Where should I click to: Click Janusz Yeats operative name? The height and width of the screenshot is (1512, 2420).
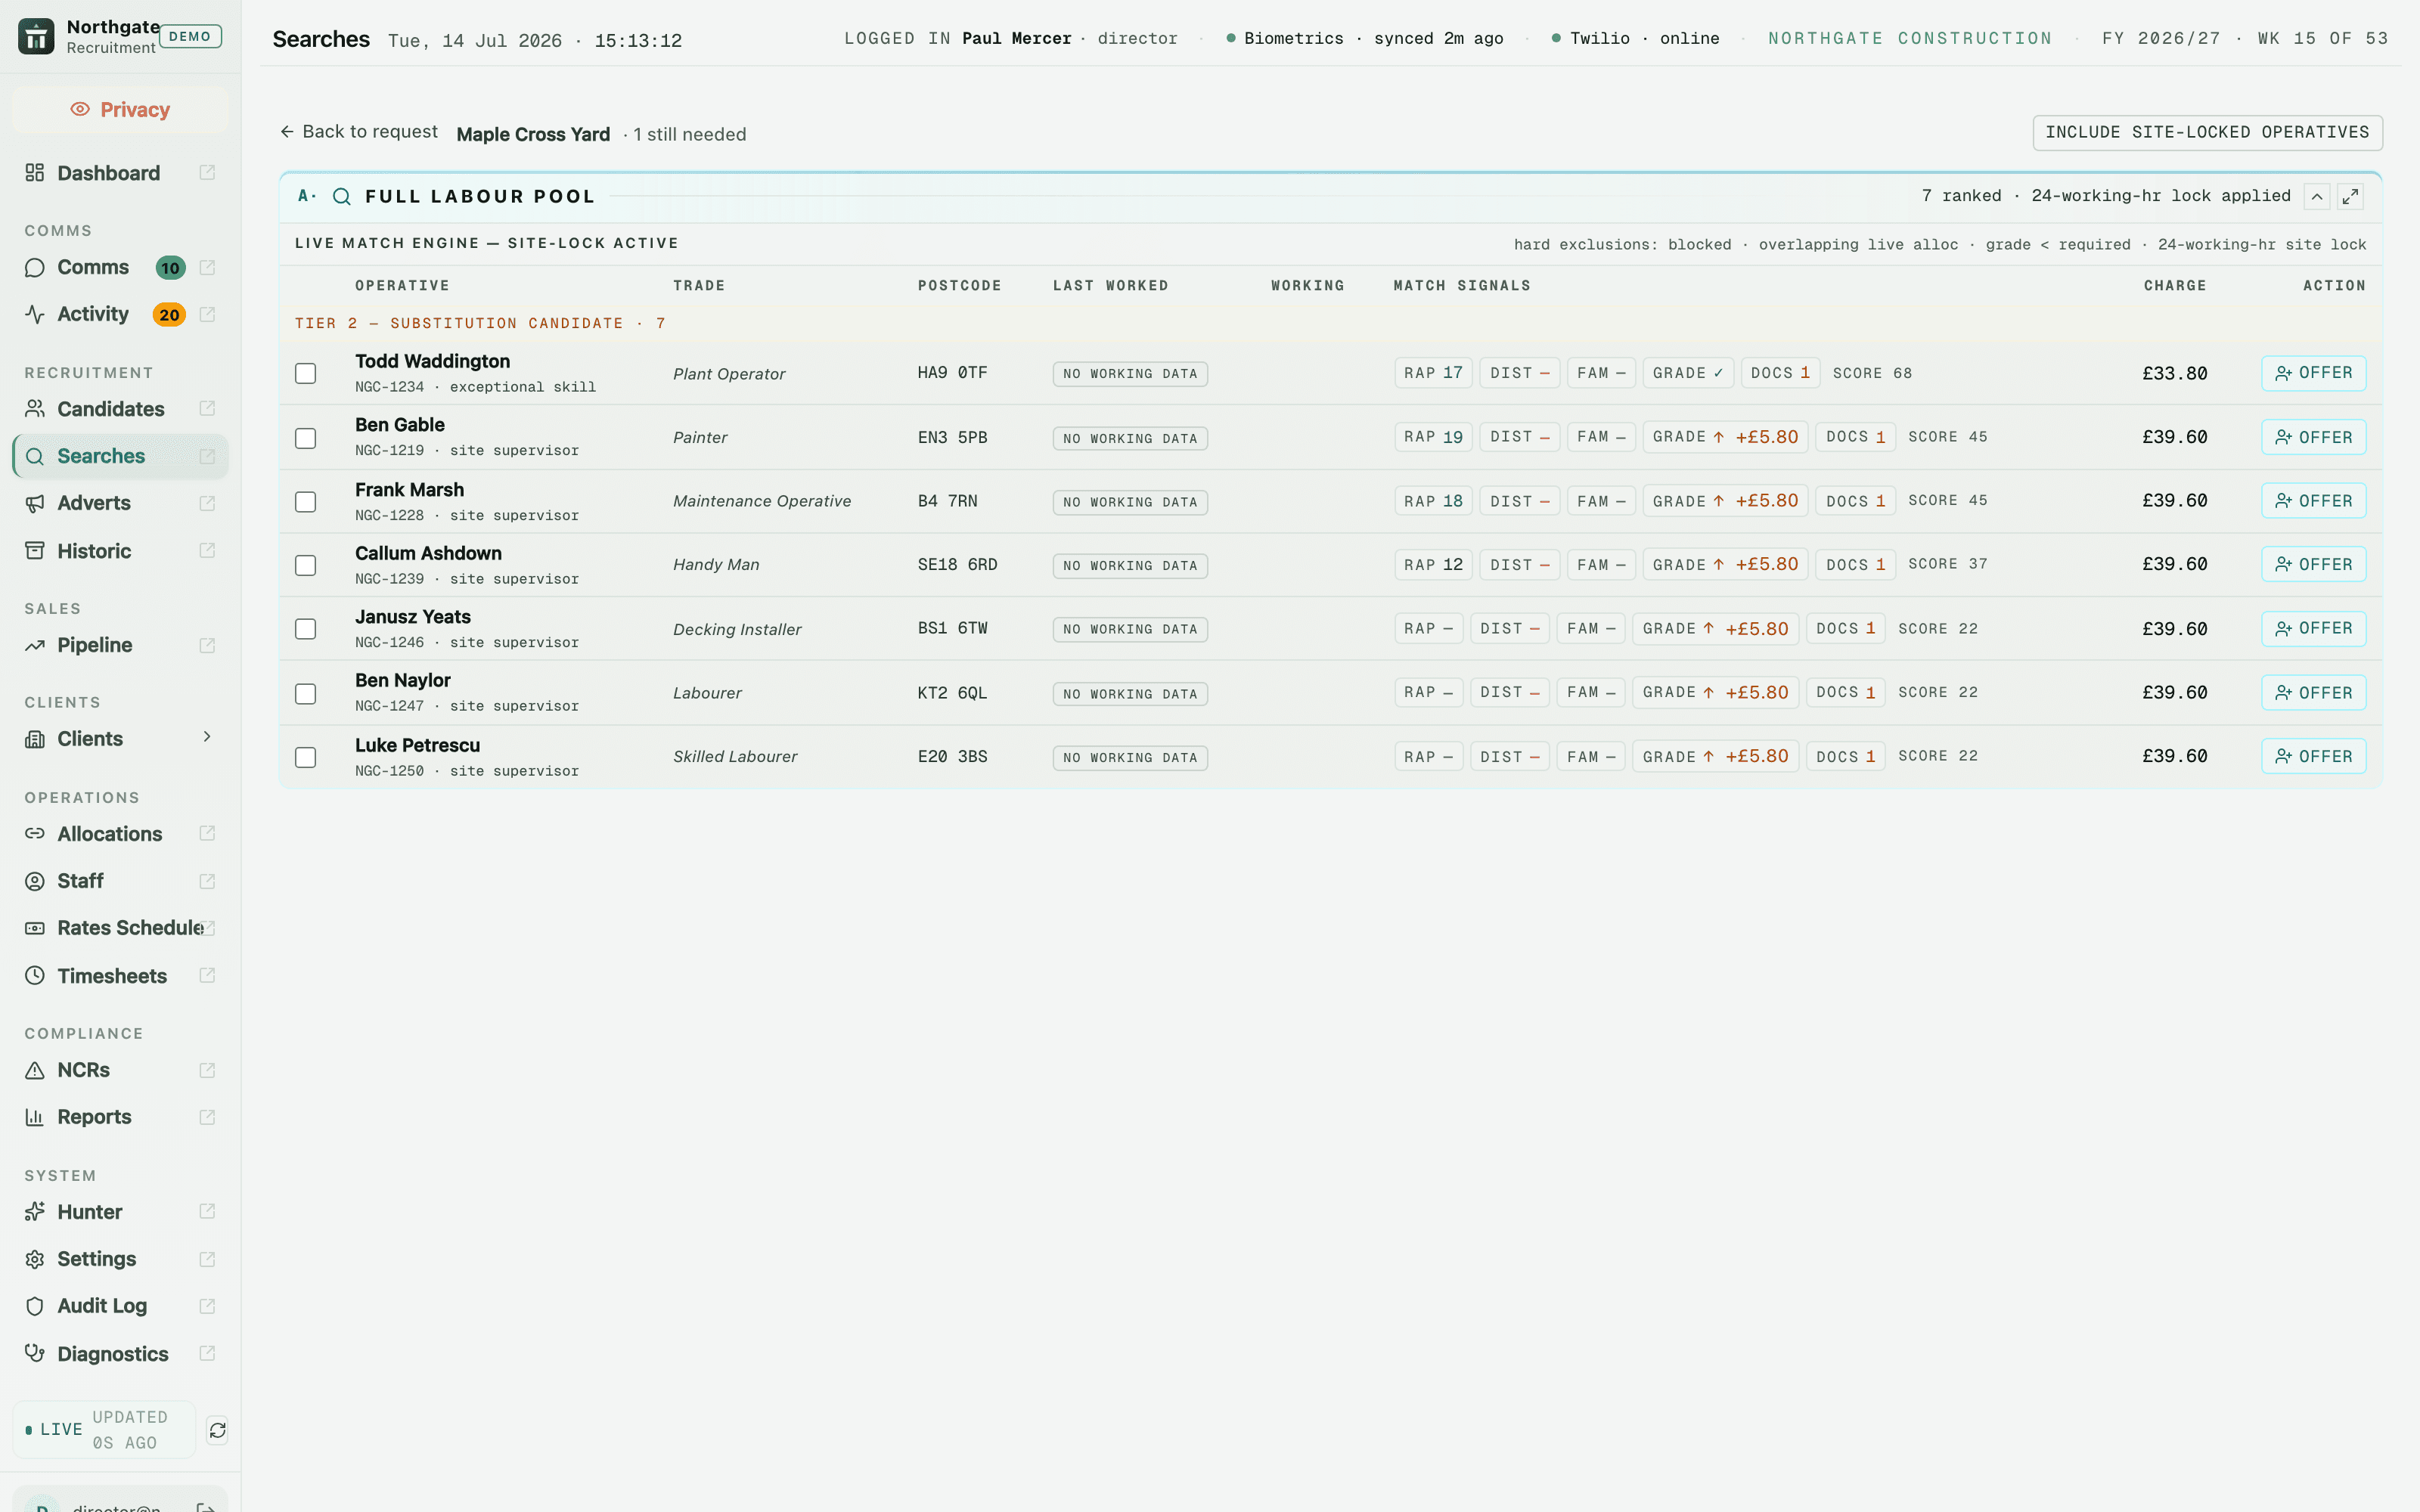(413, 617)
